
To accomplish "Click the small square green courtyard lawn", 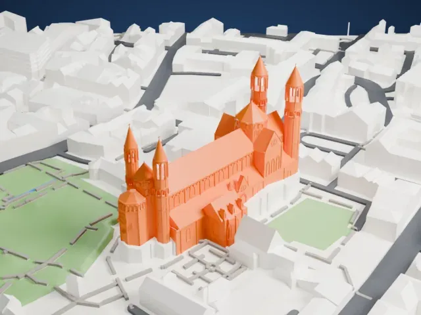I will coord(314,223).
